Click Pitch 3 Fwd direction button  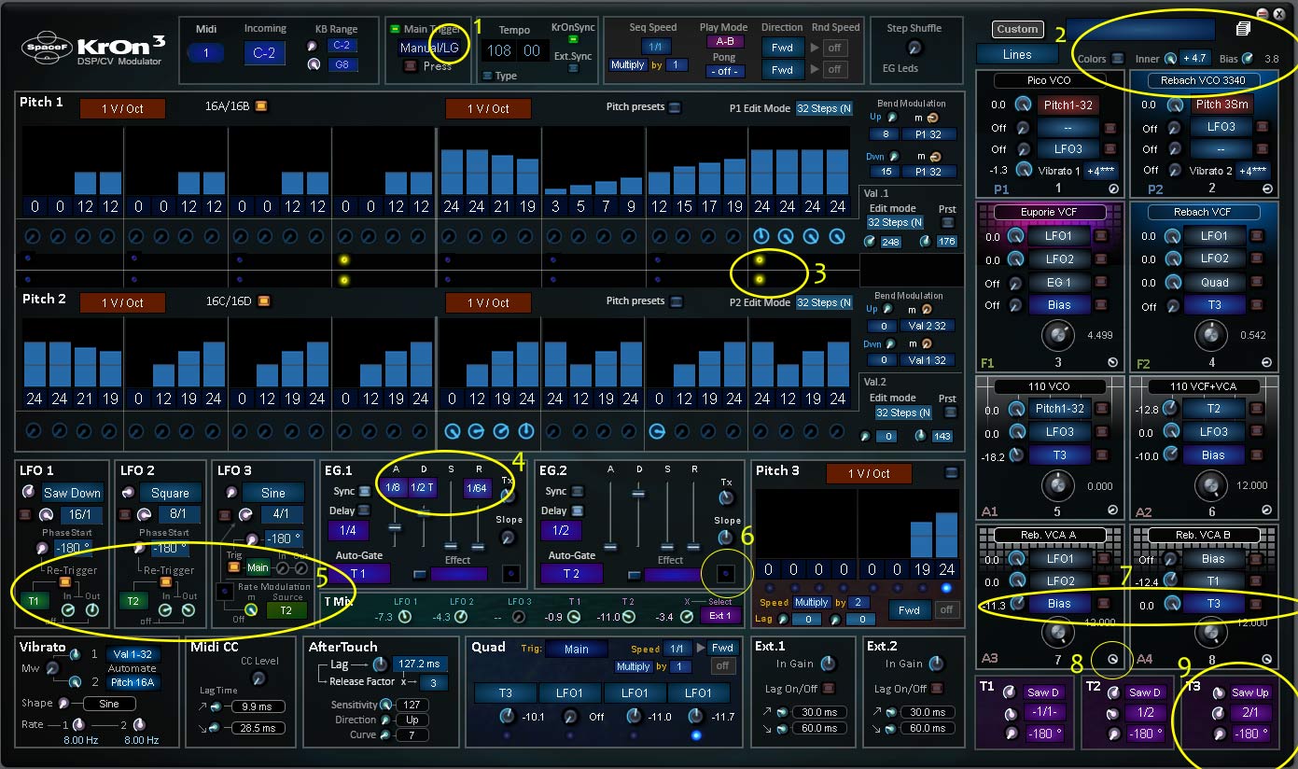(x=909, y=610)
